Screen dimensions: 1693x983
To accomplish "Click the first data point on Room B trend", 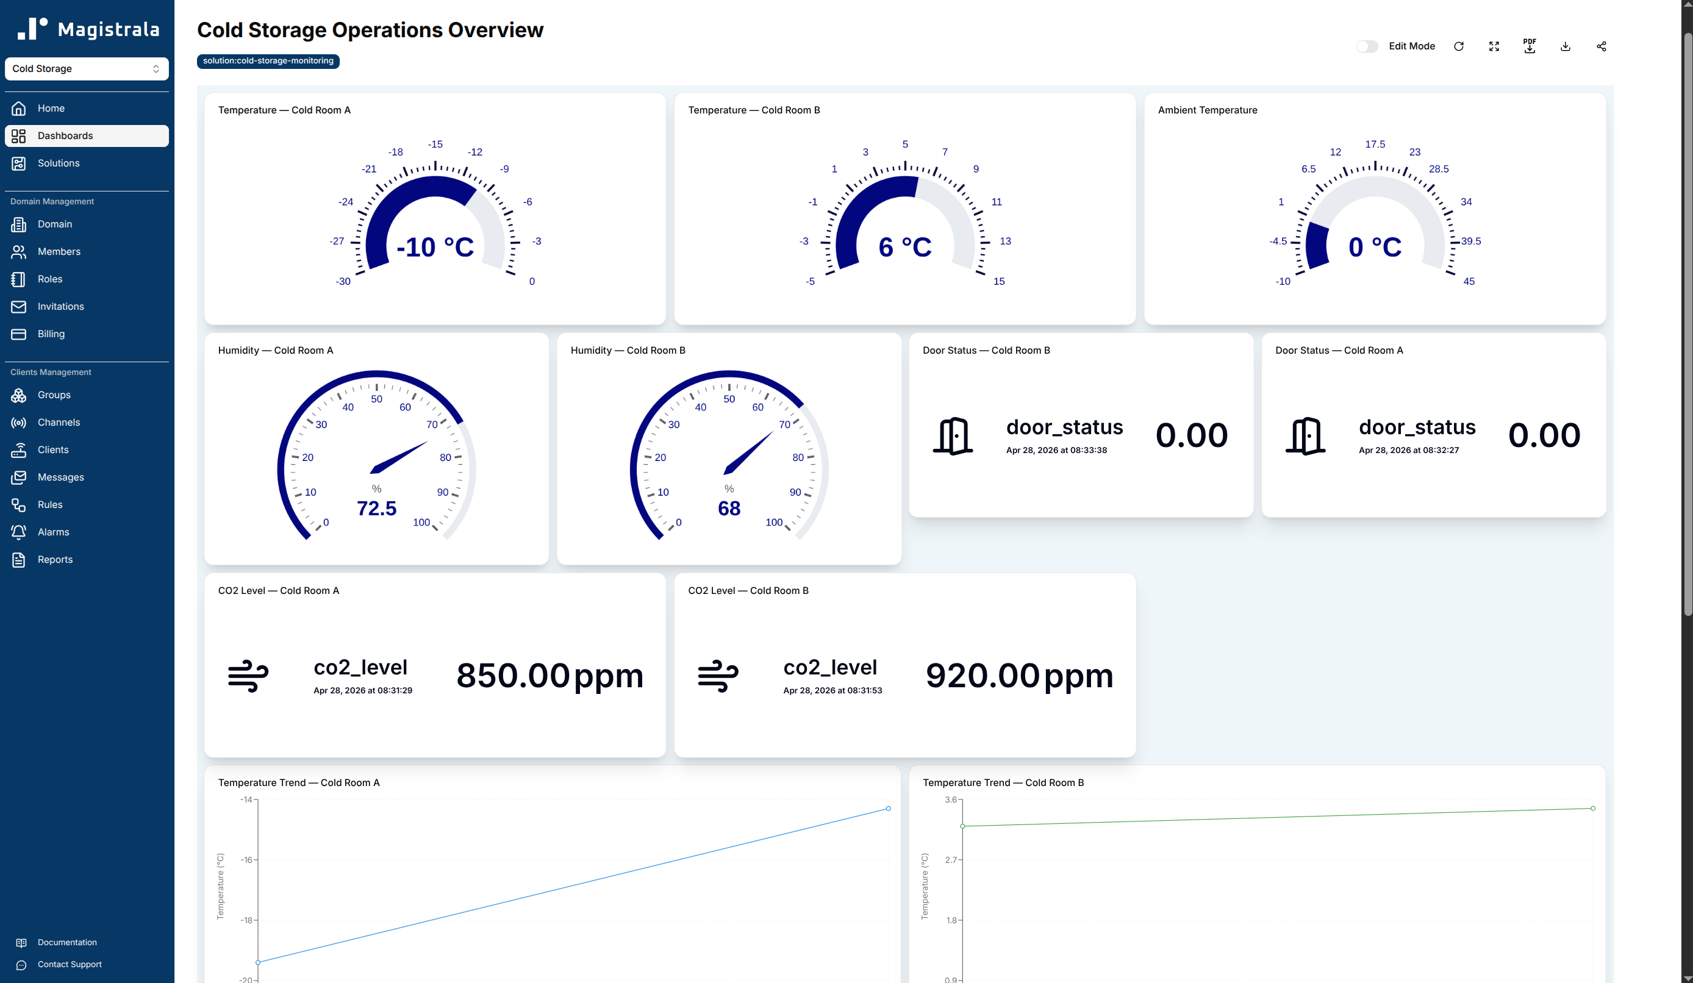I will 963,826.
